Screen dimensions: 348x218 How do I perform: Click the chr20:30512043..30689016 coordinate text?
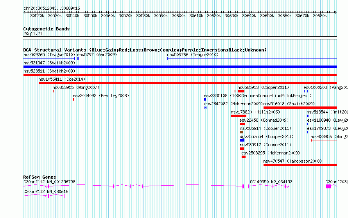[52, 8]
